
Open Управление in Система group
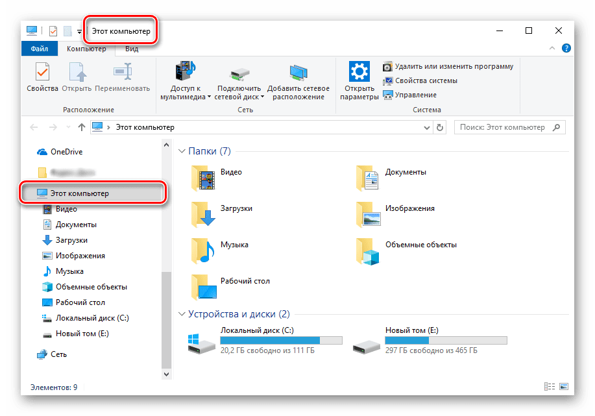[x=410, y=95]
